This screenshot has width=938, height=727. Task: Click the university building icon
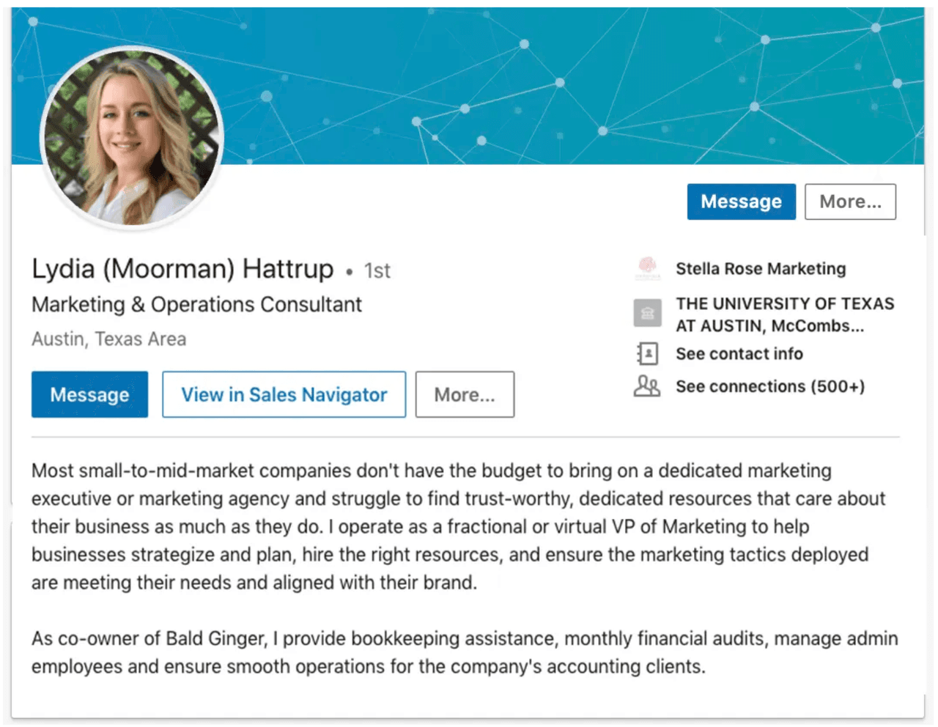[647, 314]
